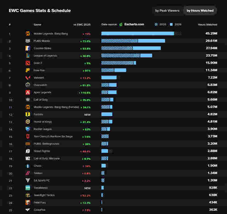Click the TrackMania game icon
Screen dimensions: 227x214
(28, 188)
